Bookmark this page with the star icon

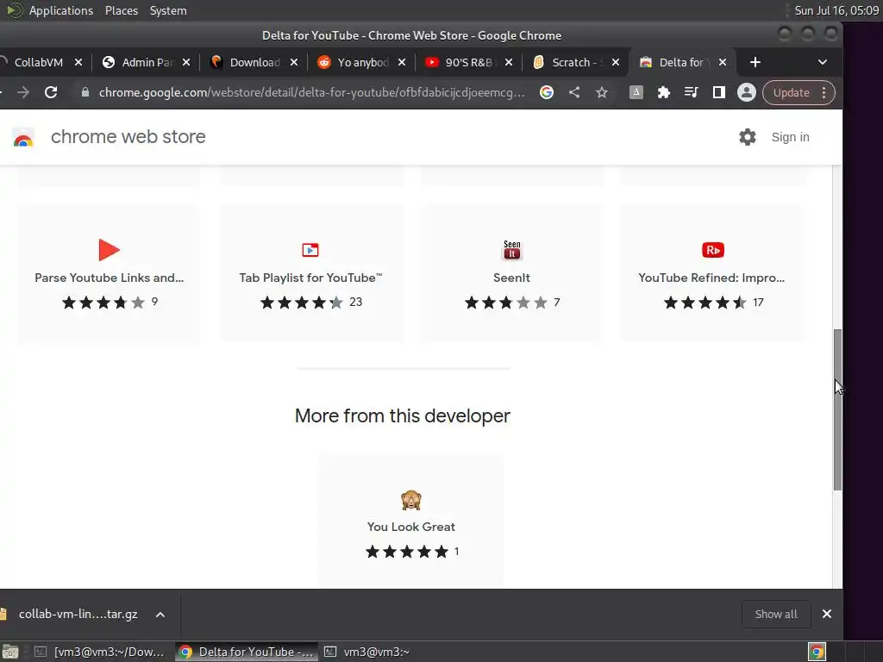tap(601, 92)
